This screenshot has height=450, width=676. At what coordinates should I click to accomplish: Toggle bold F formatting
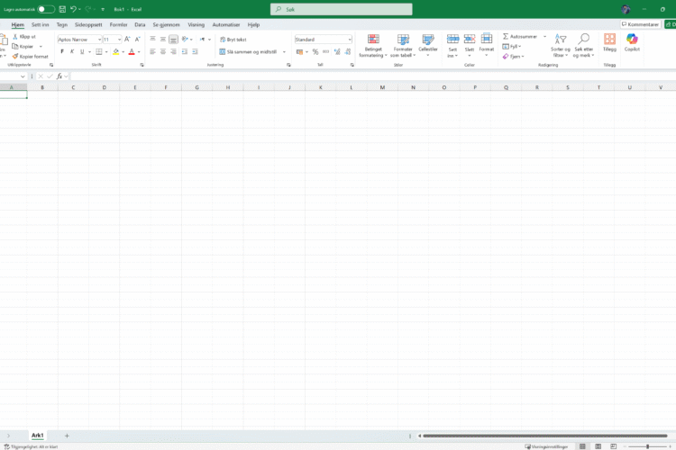[x=62, y=51]
